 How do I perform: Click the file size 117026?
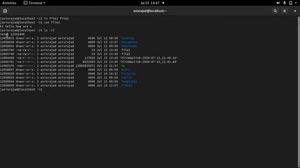click(x=90, y=58)
